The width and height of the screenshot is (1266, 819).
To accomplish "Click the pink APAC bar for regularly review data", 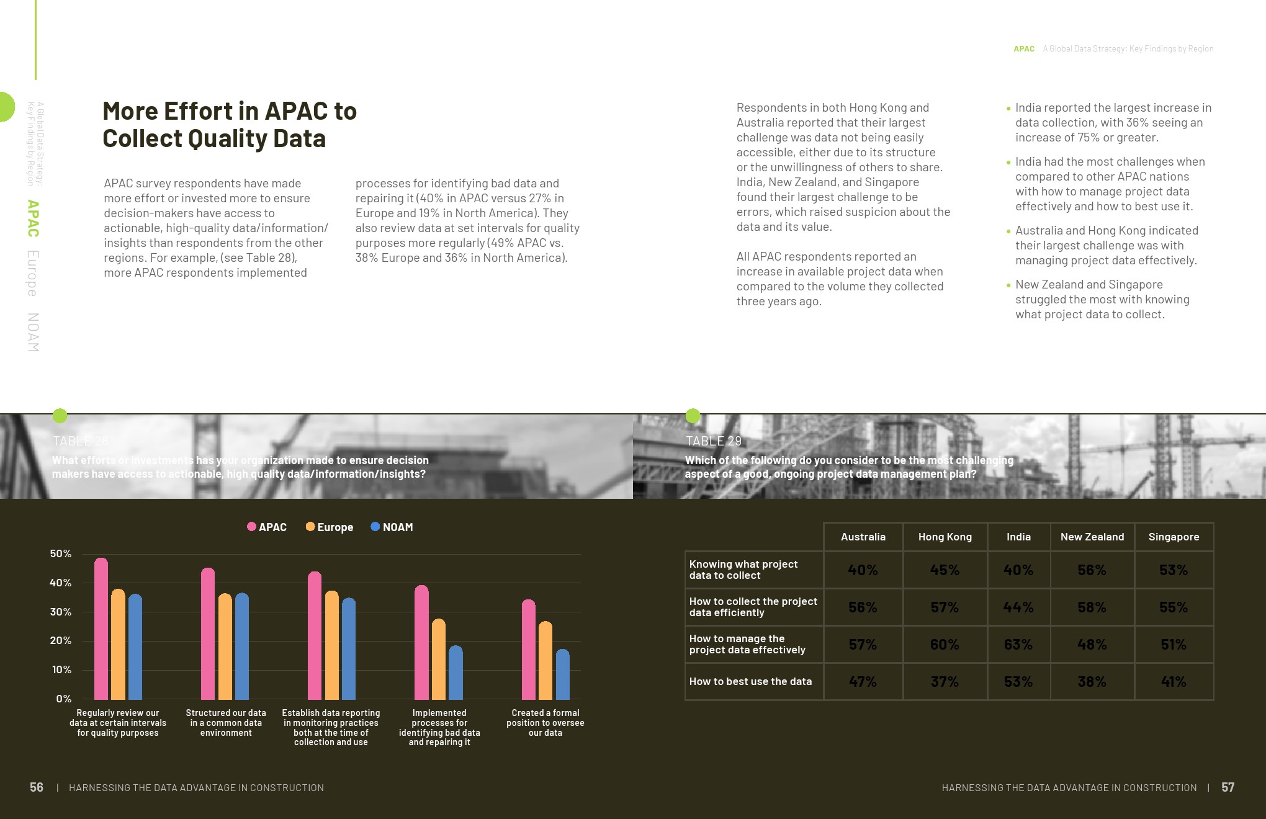I will pos(101,630).
